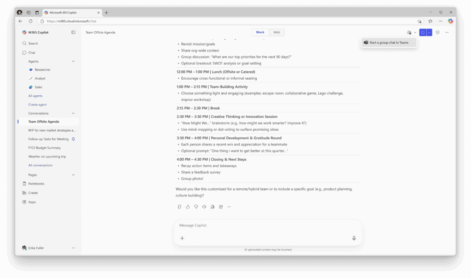Image resolution: width=471 pixels, height=278 pixels.
Task: Expand the Pages section
Action: coord(73,174)
